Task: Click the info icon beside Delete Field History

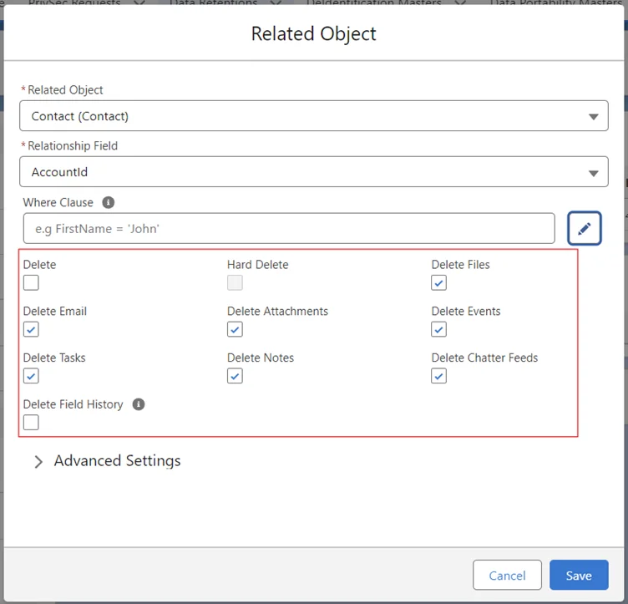Action: click(x=139, y=404)
